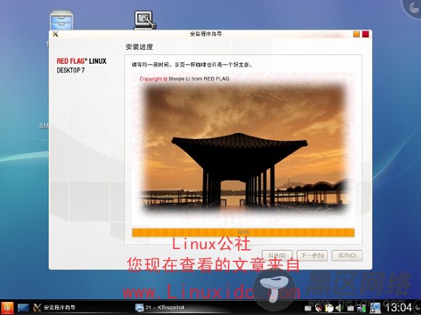Click the panel toolbox icon after the clock

(417, 308)
